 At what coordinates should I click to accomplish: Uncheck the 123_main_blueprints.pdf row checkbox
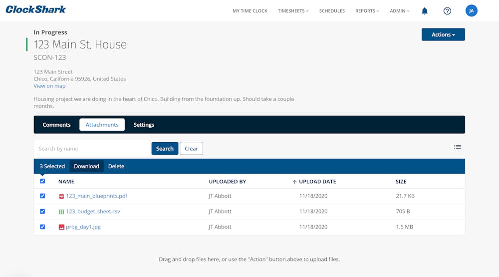[x=42, y=196]
